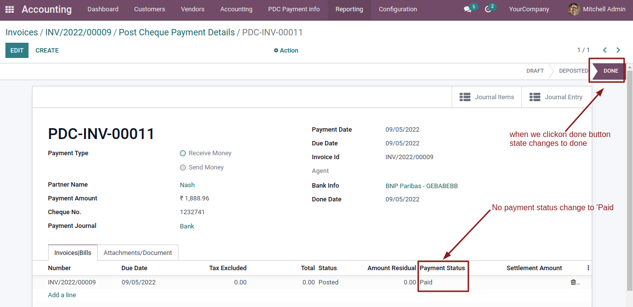
Task: Open the Configuration menu
Action: click(398, 9)
